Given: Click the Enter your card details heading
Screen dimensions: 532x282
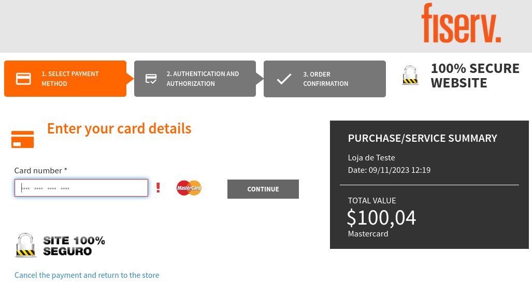Looking at the screenshot, I should (119, 129).
